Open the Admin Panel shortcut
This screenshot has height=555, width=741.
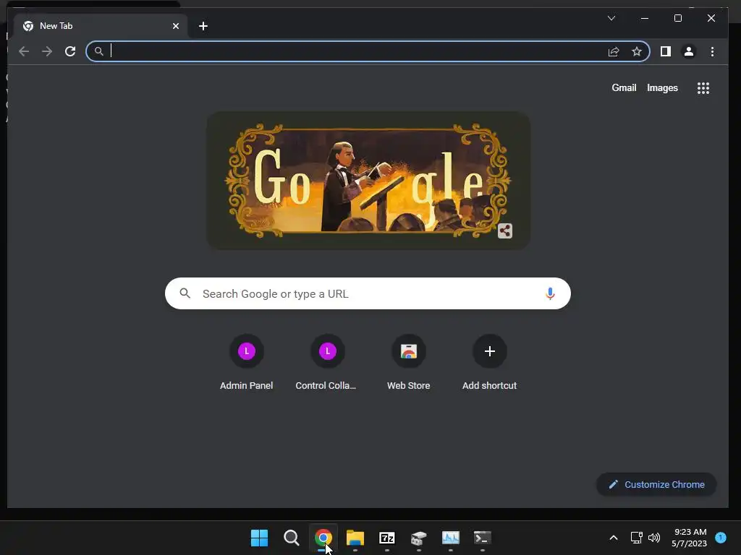point(246,363)
